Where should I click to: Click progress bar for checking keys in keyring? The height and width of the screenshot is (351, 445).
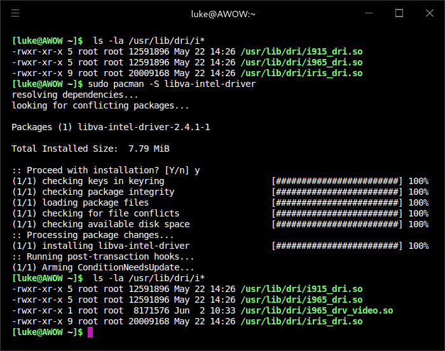coord(337,181)
